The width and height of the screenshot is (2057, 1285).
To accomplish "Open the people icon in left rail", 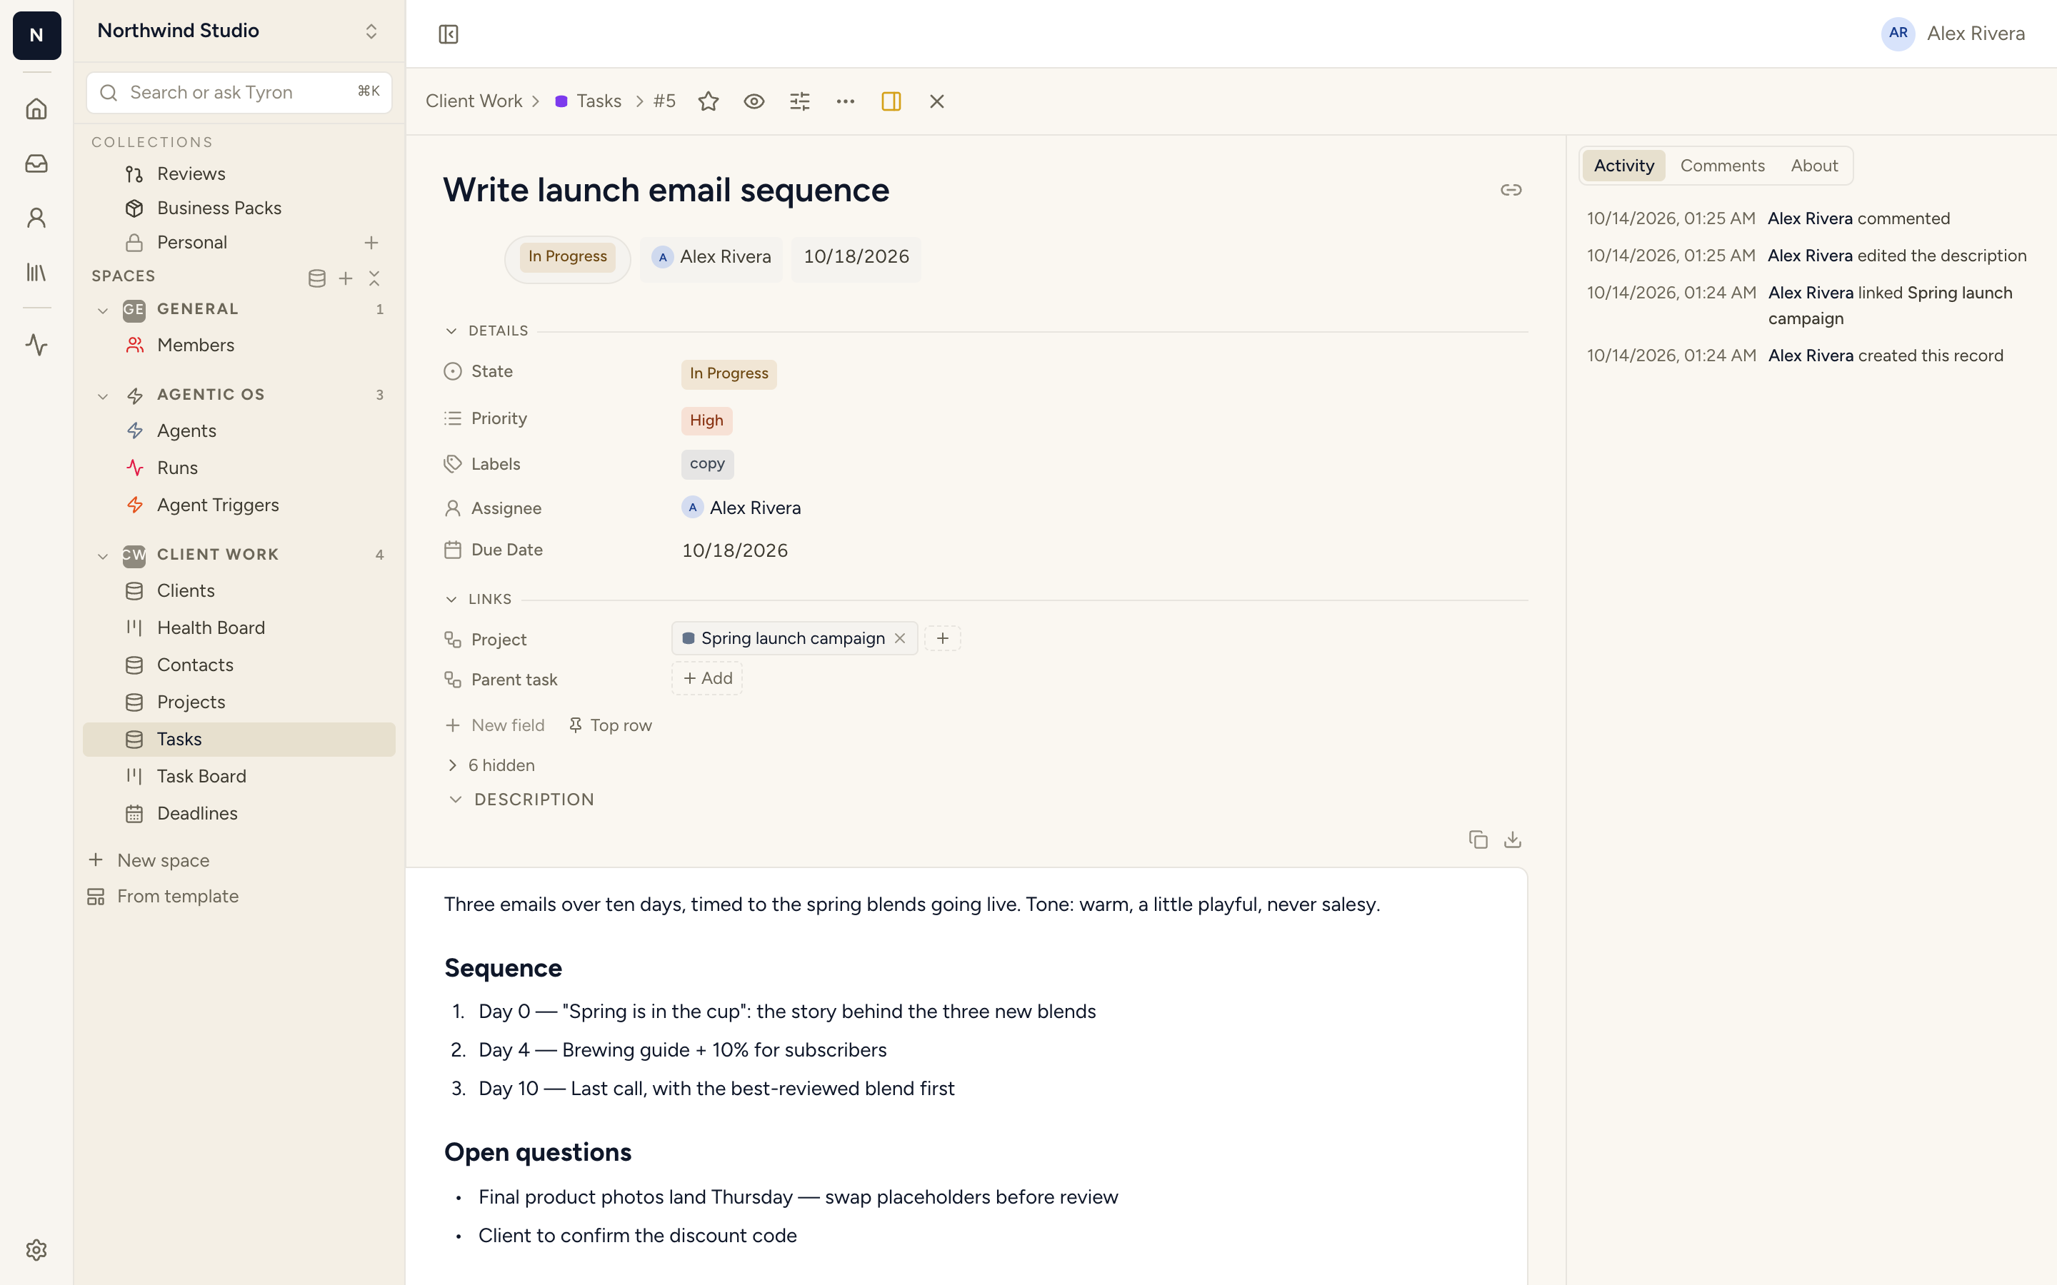I will (x=36, y=218).
